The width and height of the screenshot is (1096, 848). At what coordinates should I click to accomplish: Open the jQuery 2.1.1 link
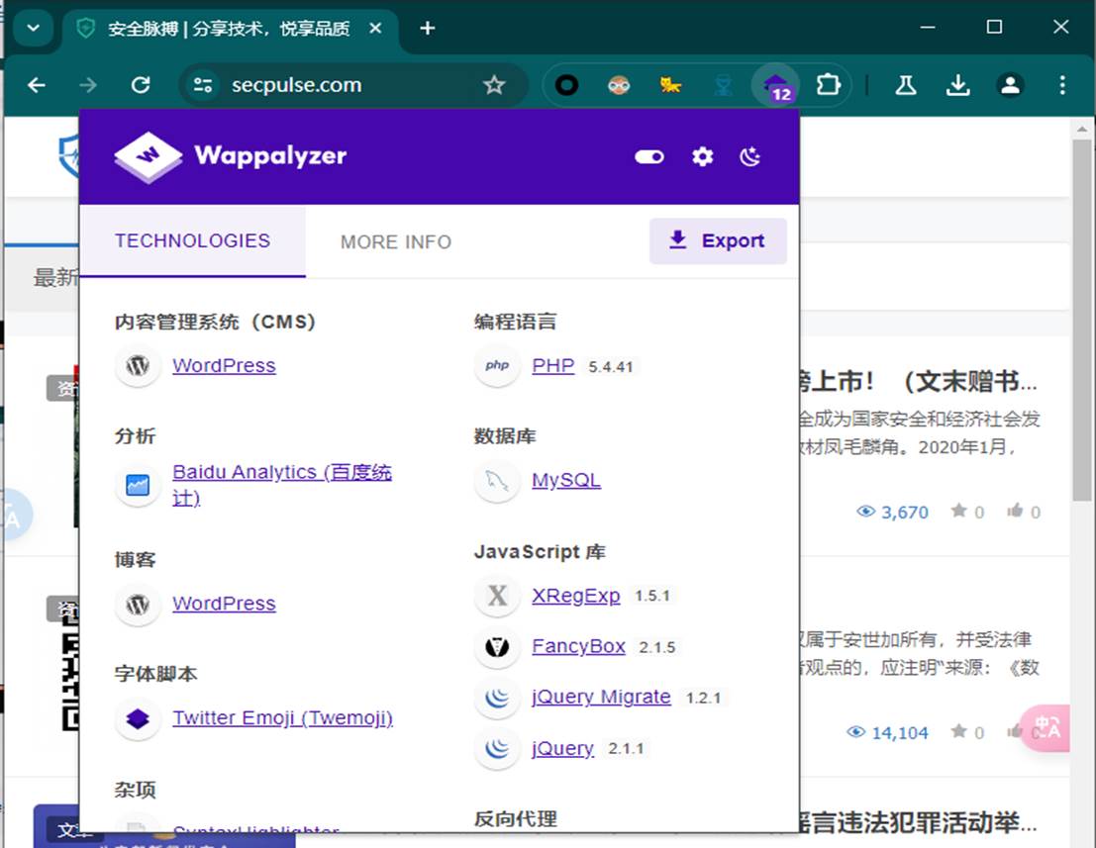pos(562,748)
